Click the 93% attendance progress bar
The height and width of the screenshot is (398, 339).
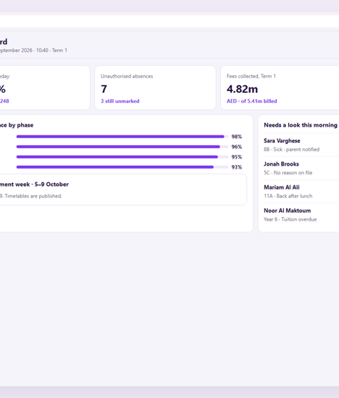click(122, 167)
